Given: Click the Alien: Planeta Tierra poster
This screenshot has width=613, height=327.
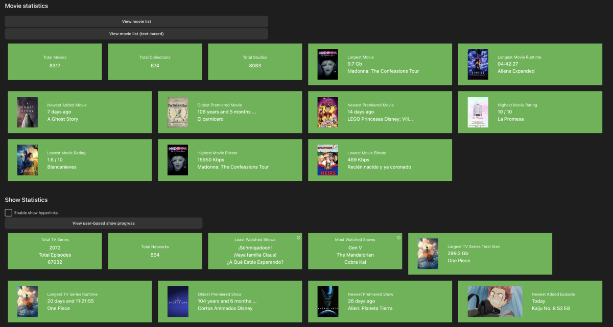Looking at the screenshot, I should click(327, 302).
